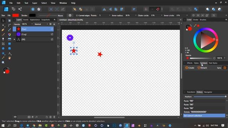Open the Transform tab
The height and width of the screenshot is (128, 228).
coord(191,92)
